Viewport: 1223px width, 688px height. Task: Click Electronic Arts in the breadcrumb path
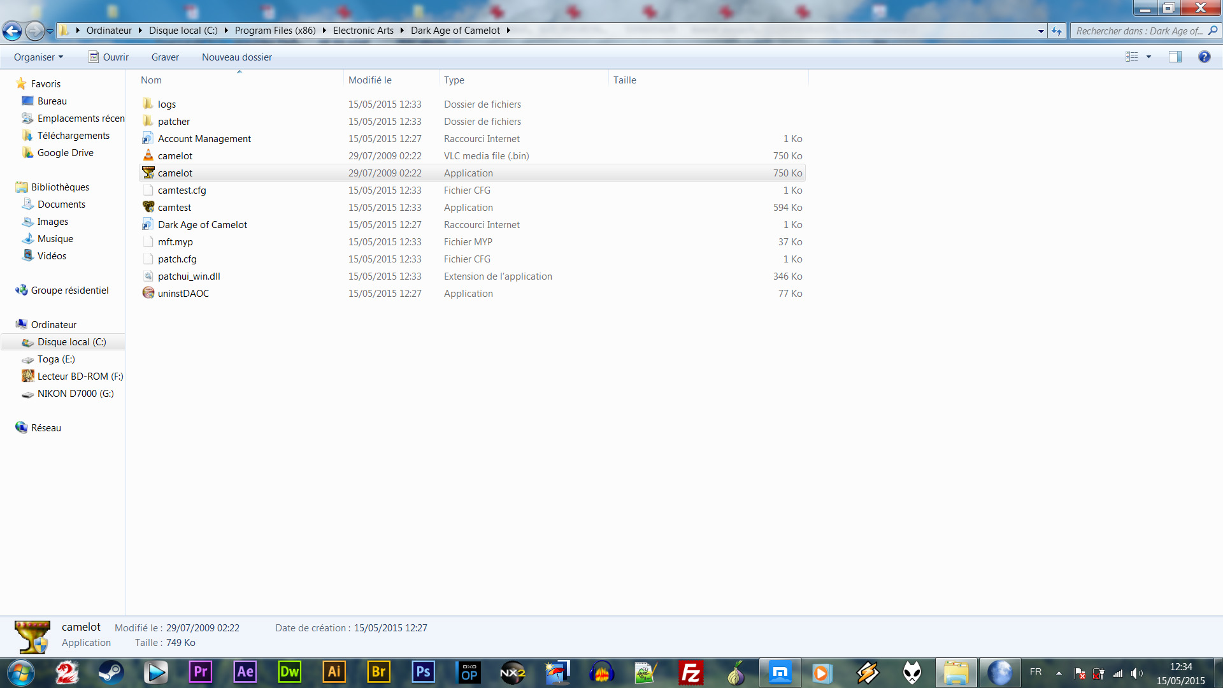tap(363, 31)
